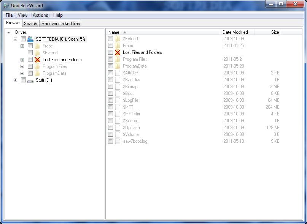307x224 pixels.
Task: Mark the $LogFile checkbox
Action: click(110, 100)
